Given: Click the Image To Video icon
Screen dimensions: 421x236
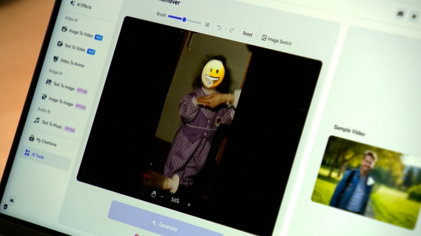Looking at the screenshot, I should point(64,29).
